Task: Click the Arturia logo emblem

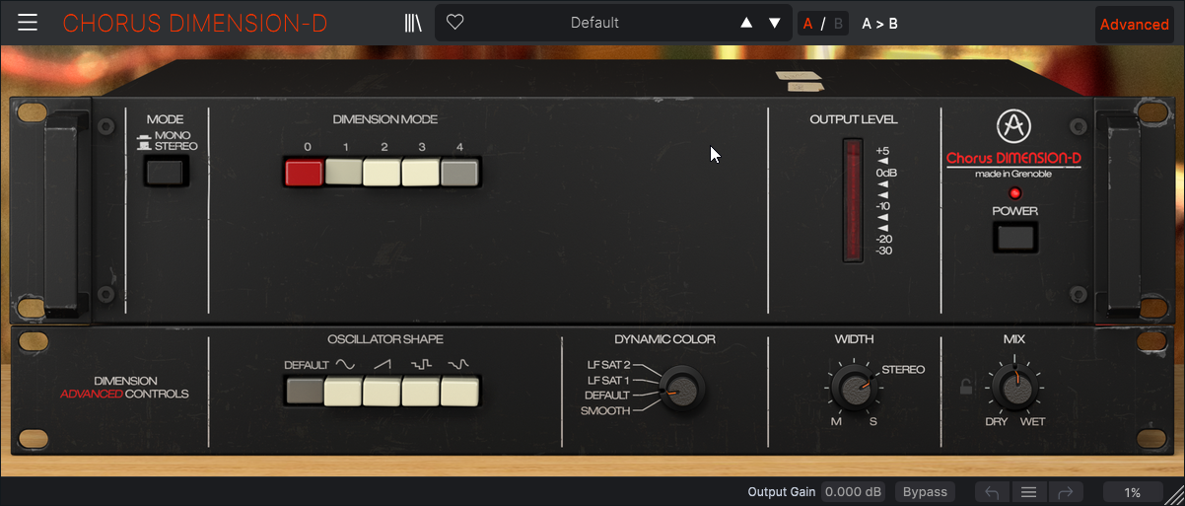Action: (x=1012, y=126)
